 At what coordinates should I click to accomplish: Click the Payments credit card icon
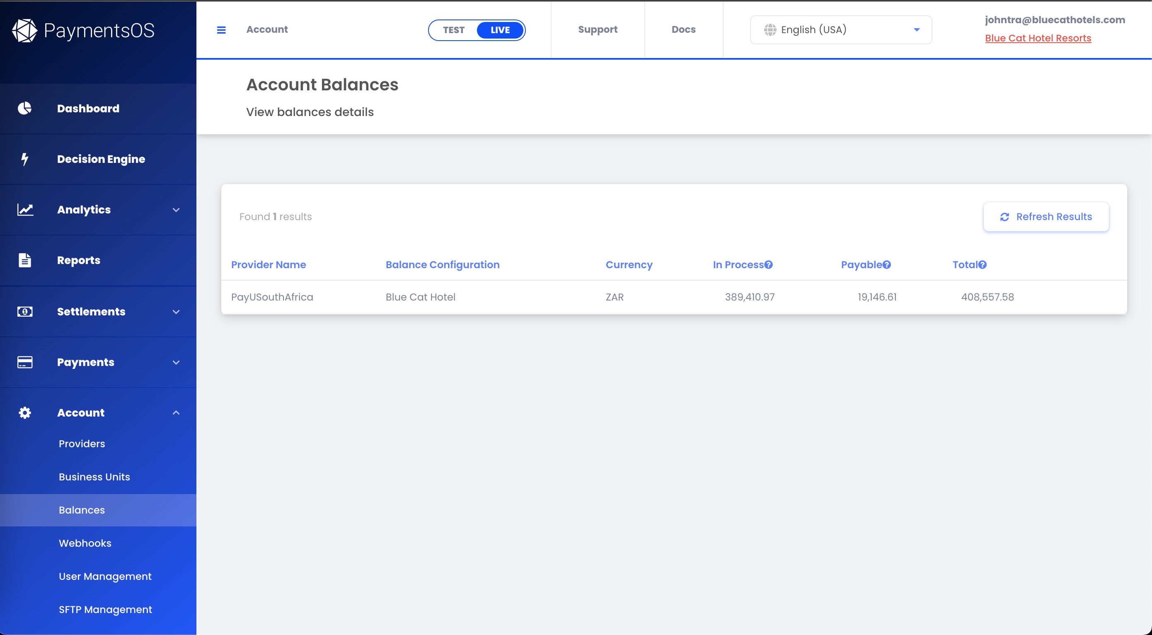point(24,362)
